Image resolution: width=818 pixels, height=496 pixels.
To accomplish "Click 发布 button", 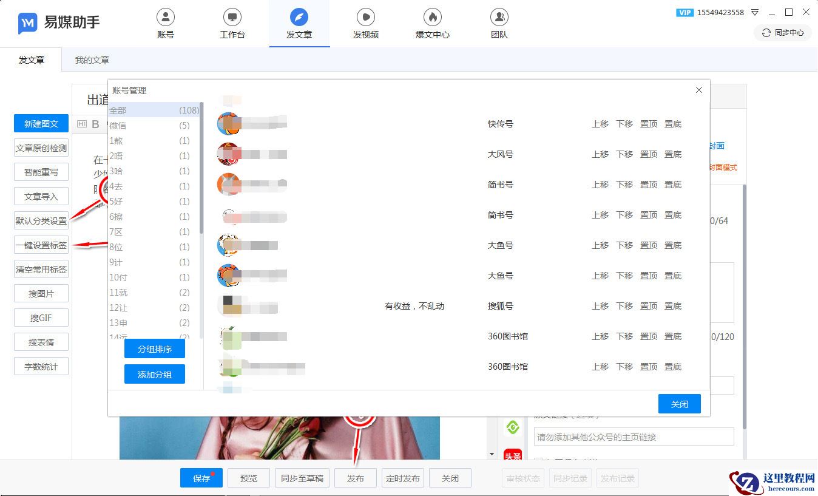I will click(356, 478).
